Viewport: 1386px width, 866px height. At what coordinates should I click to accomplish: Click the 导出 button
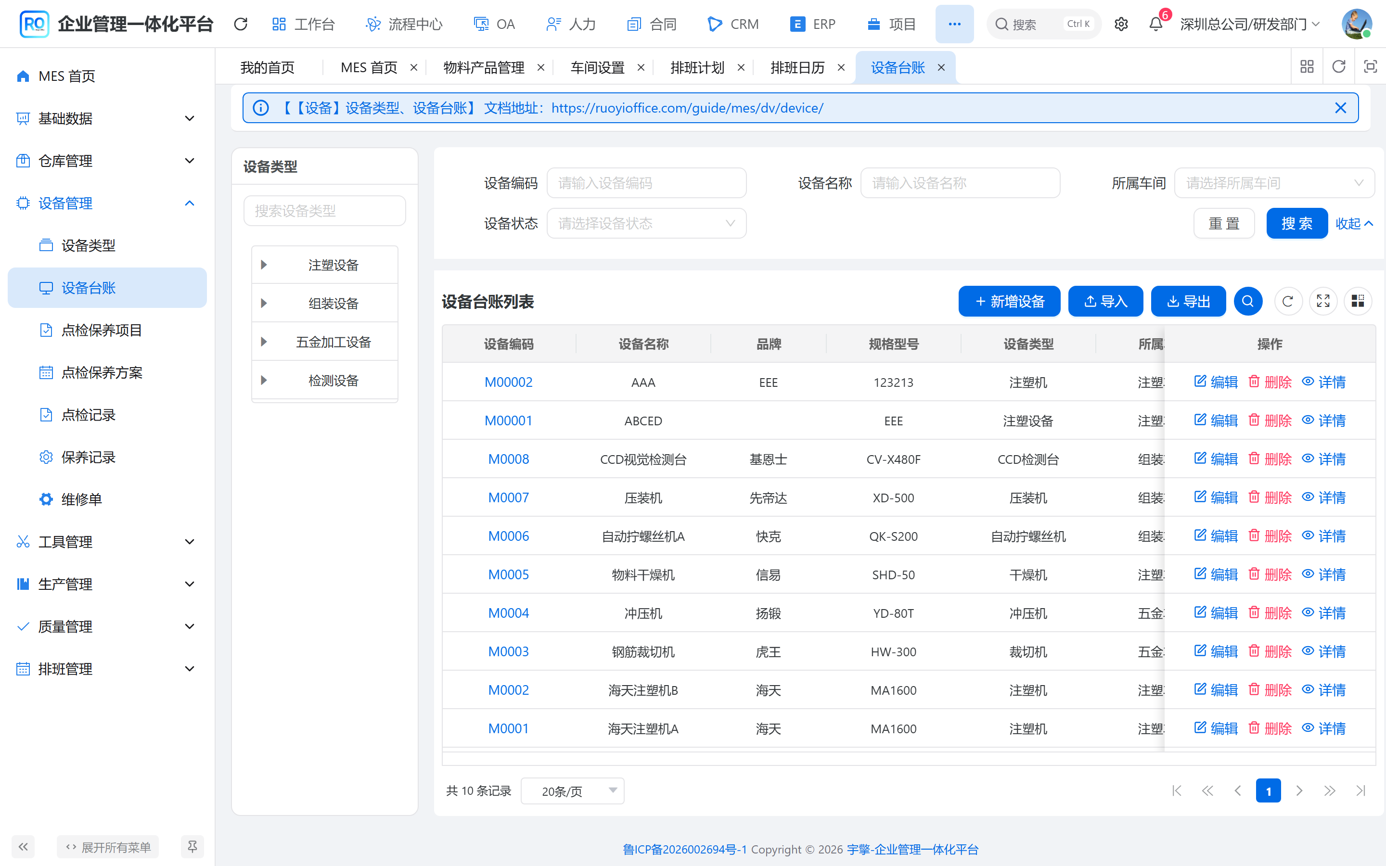[1188, 301]
